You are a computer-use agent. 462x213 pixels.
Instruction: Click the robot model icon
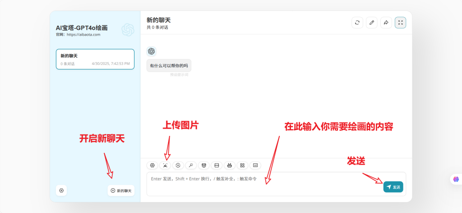coord(230,165)
